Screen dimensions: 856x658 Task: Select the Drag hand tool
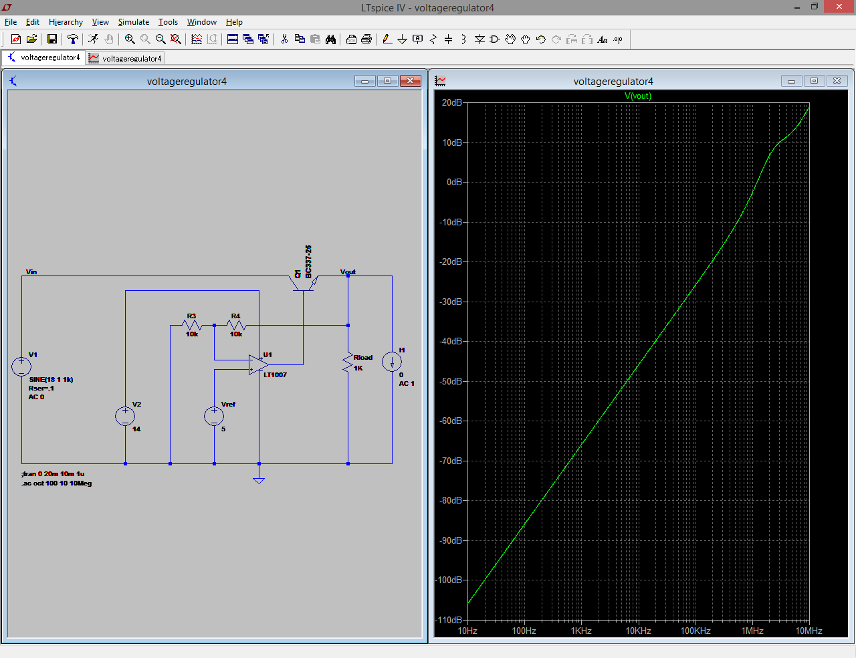pos(526,39)
